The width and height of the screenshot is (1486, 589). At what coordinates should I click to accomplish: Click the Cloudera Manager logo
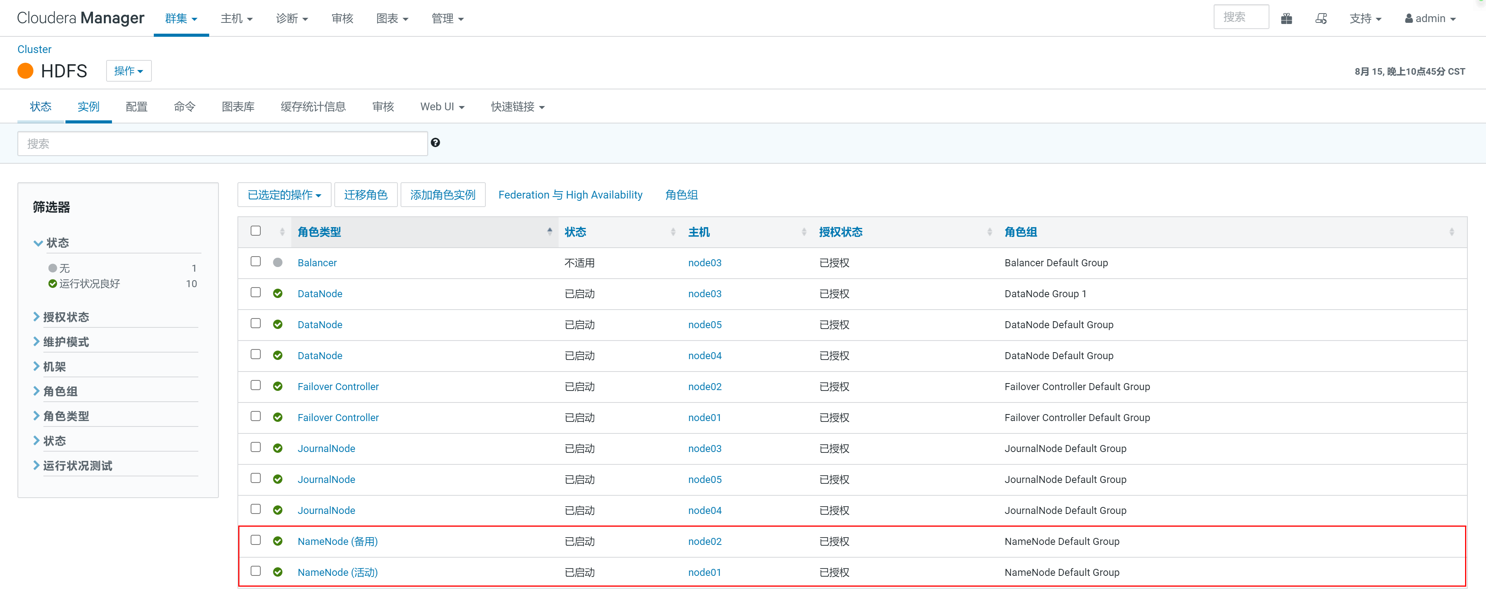click(80, 18)
